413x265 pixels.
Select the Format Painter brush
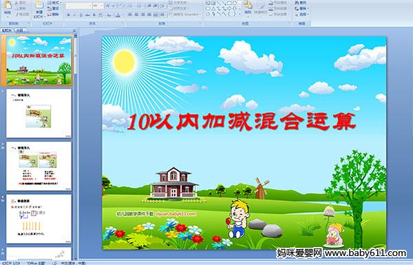coord(17,14)
